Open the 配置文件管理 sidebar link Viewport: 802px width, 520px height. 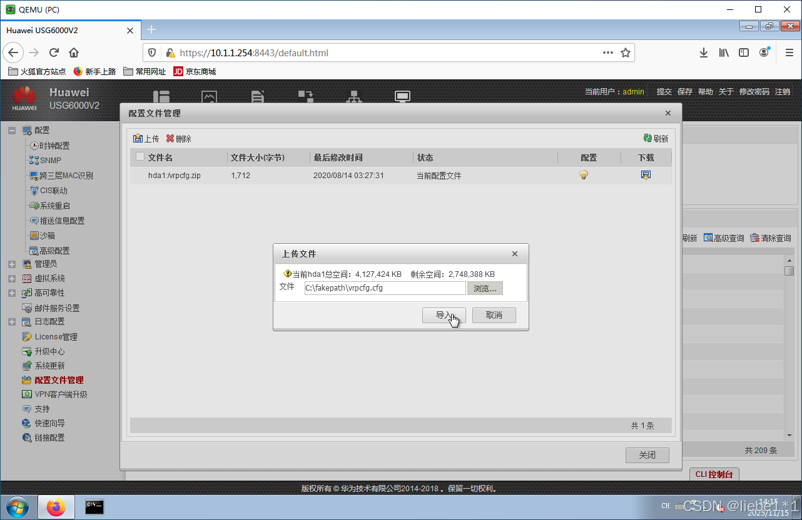coord(59,380)
